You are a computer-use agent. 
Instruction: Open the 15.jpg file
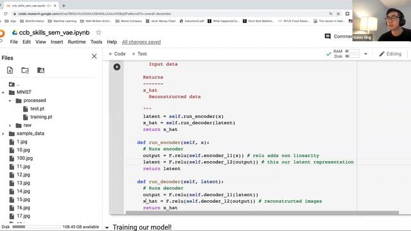point(23,200)
